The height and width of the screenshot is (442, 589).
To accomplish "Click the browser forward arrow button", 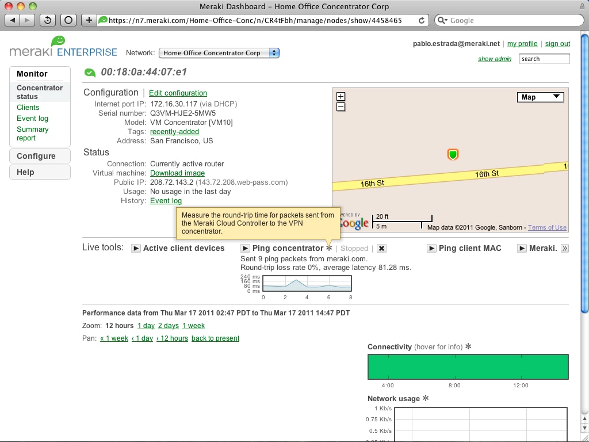I will coord(27,20).
